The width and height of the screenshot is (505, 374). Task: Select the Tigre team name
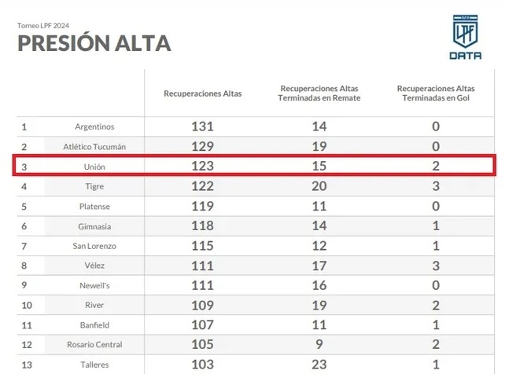(x=94, y=187)
